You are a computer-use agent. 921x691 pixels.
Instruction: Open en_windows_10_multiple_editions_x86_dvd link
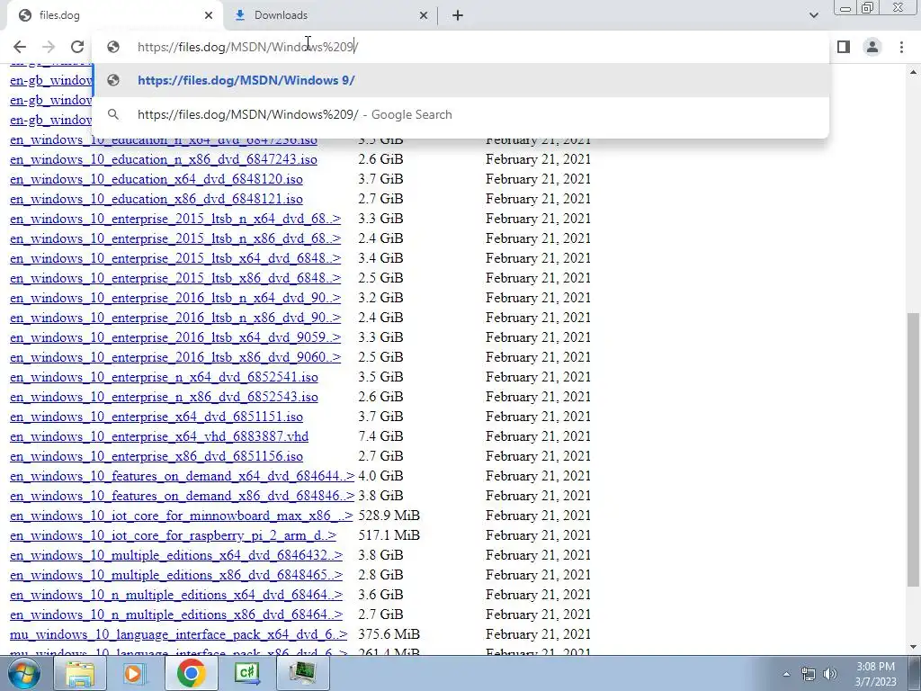coord(176,575)
